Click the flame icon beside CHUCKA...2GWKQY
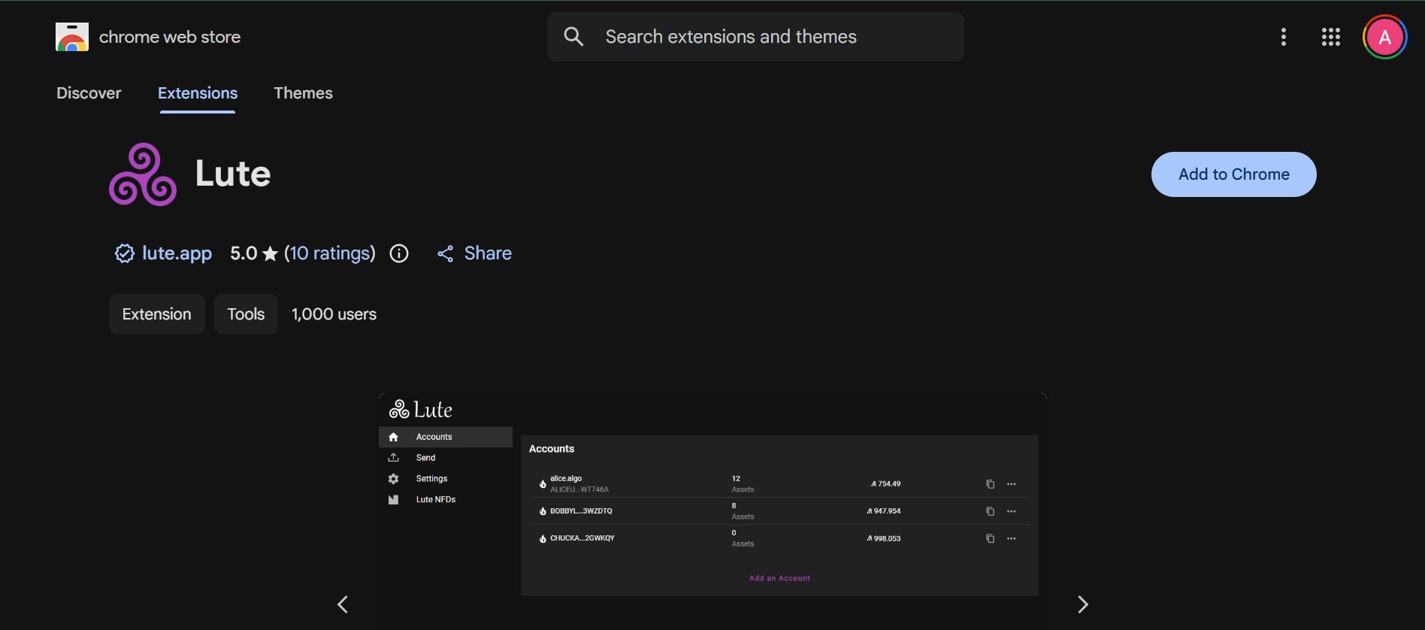 (x=543, y=538)
